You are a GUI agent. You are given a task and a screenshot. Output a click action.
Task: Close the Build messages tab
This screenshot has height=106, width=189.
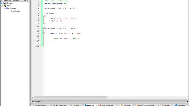tap(118, 105)
